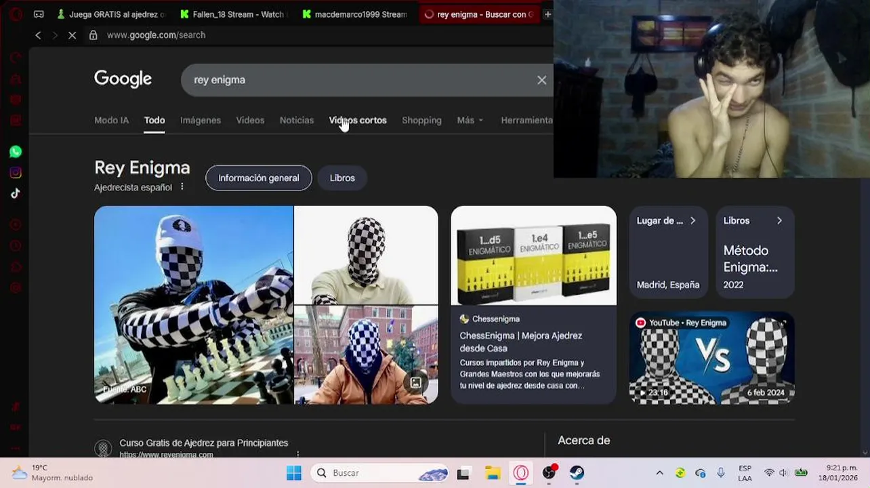Click the Madrid, España location text

(x=668, y=285)
